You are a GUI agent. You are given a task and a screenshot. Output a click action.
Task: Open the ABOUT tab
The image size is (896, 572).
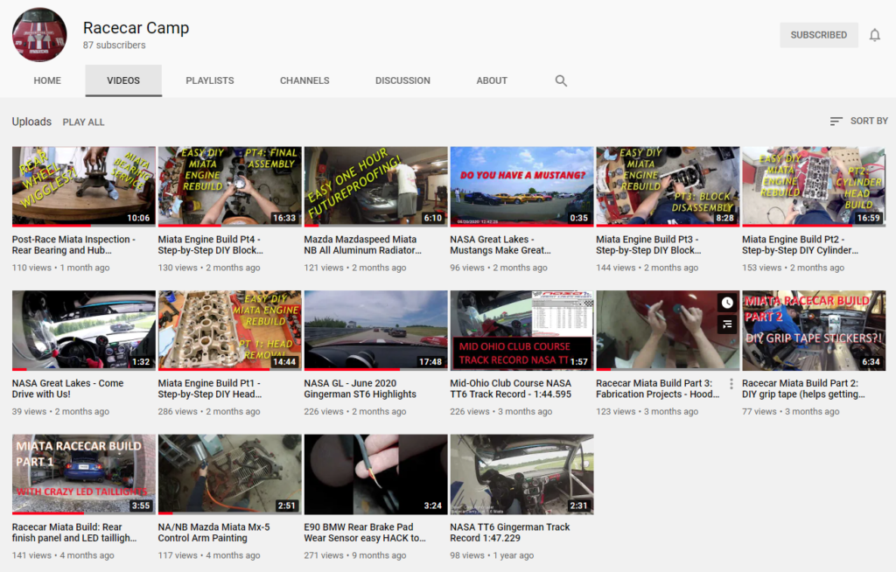[x=492, y=80]
